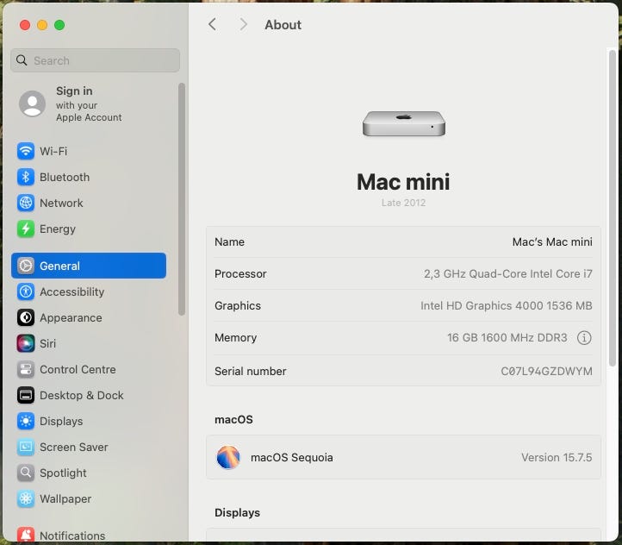This screenshot has width=622, height=545.
Task: Open the Energy lightning icon
Action: [26, 229]
